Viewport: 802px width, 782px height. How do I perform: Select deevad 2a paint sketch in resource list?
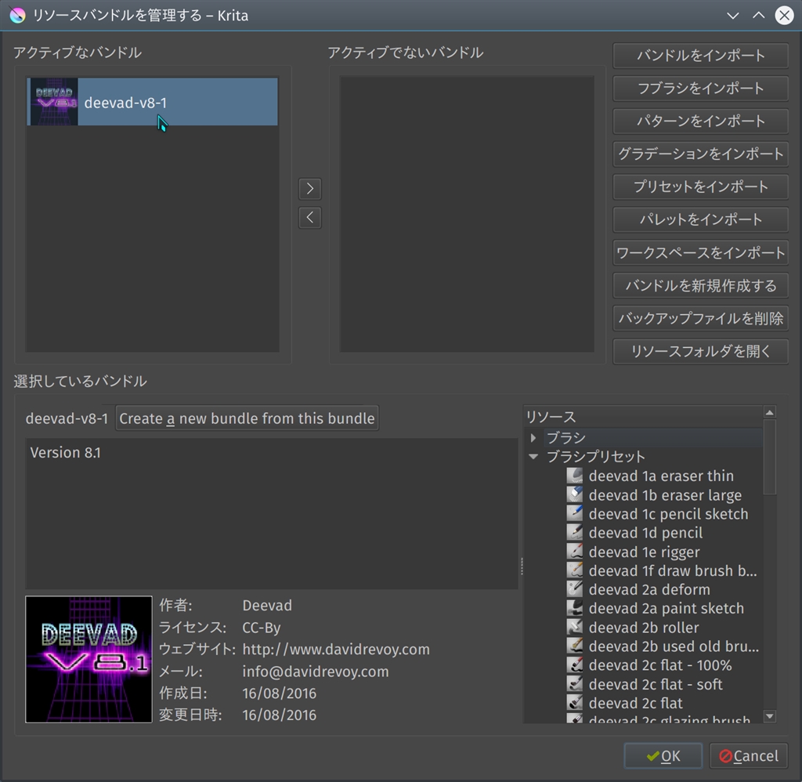(x=666, y=609)
